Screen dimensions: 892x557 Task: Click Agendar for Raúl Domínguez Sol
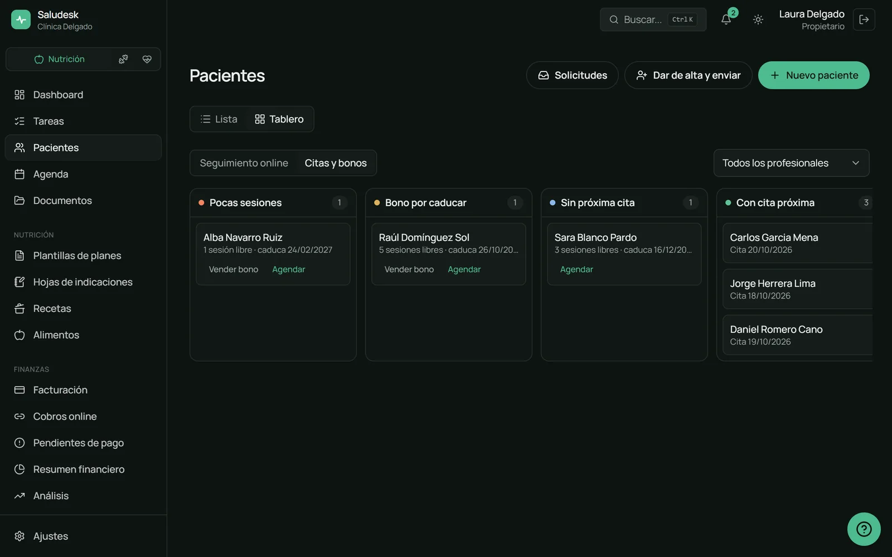pyautogui.click(x=464, y=270)
